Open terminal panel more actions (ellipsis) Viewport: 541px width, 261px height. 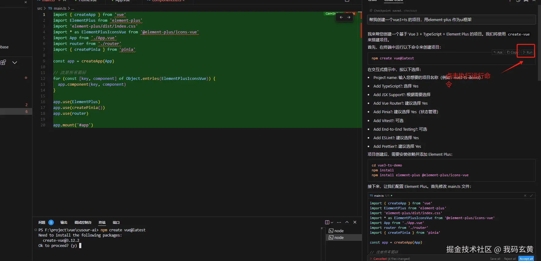pos(339,222)
